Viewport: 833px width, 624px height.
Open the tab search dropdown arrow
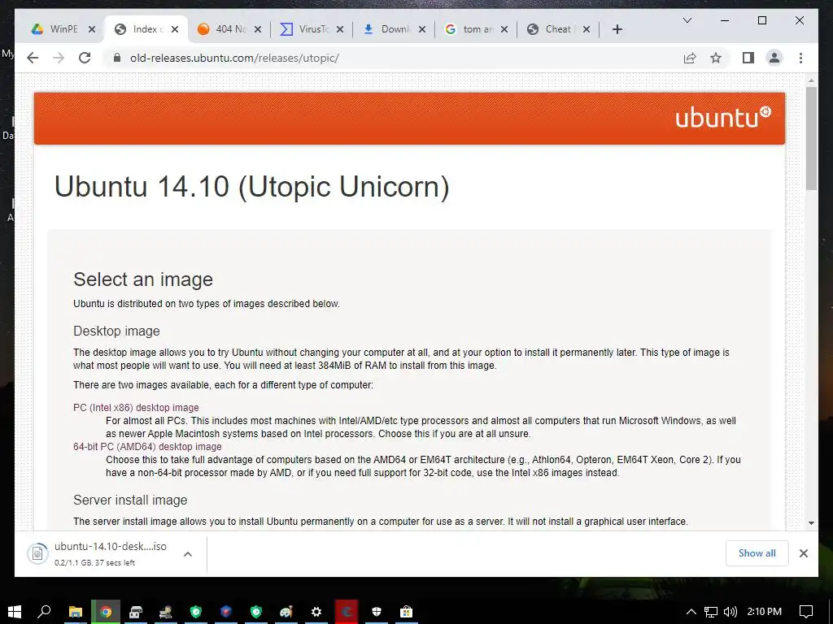tap(687, 20)
